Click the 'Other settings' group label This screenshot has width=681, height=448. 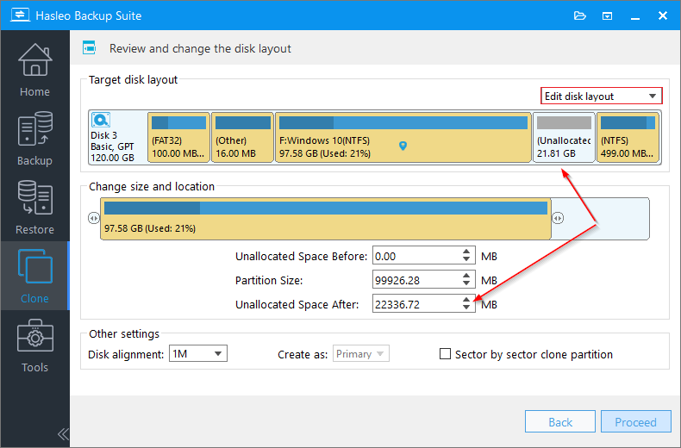pos(124,333)
